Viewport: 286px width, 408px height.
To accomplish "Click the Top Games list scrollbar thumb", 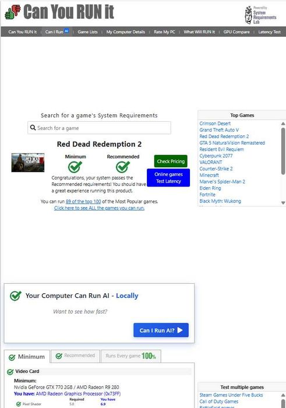I will pos(283,151).
